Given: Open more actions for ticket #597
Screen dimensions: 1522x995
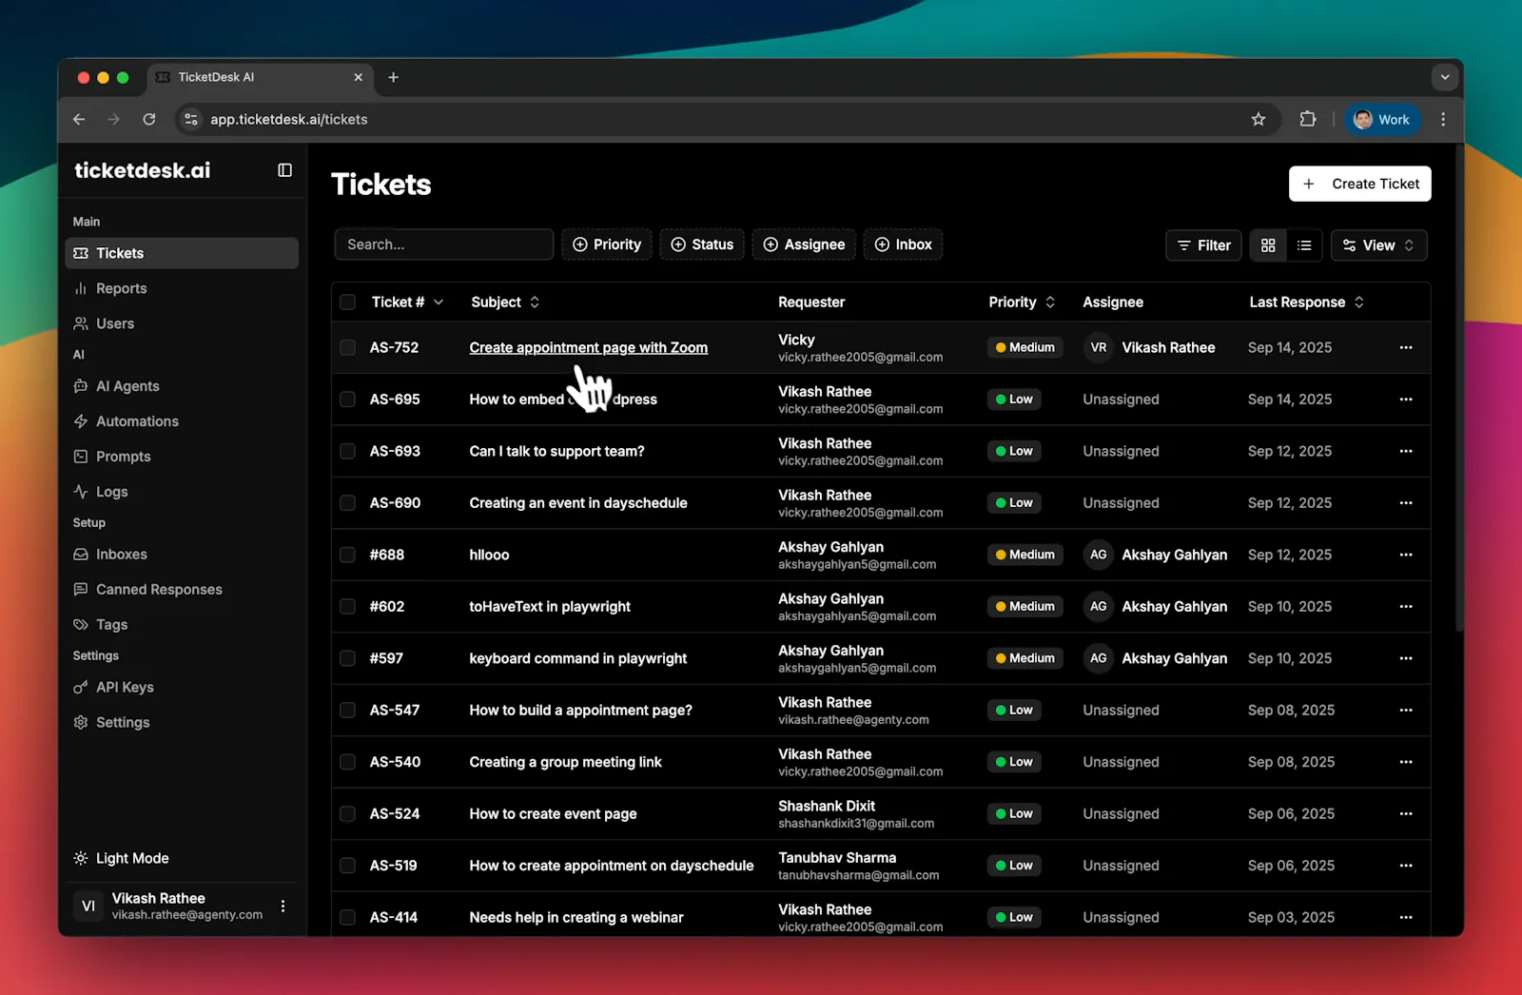Looking at the screenshot, I should pyautogui.click(x=1406, y=658).
